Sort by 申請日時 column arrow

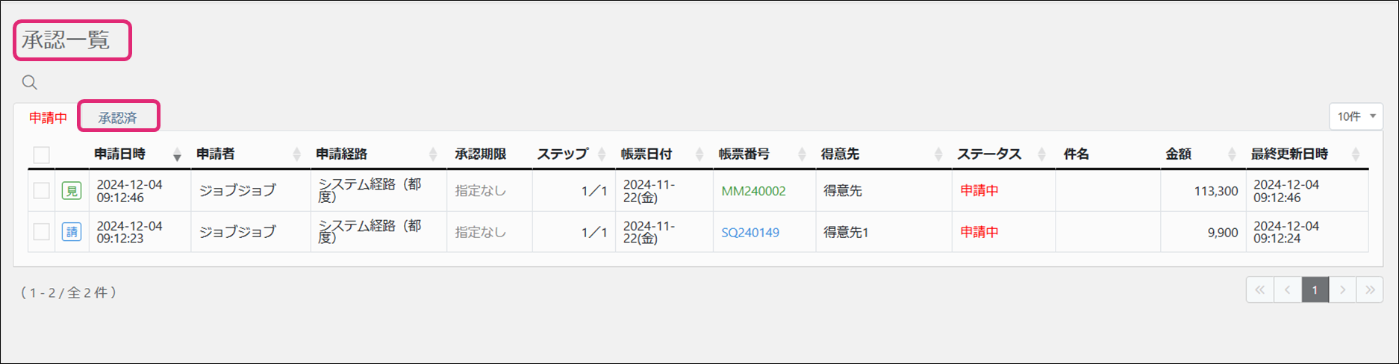[177, 154]
